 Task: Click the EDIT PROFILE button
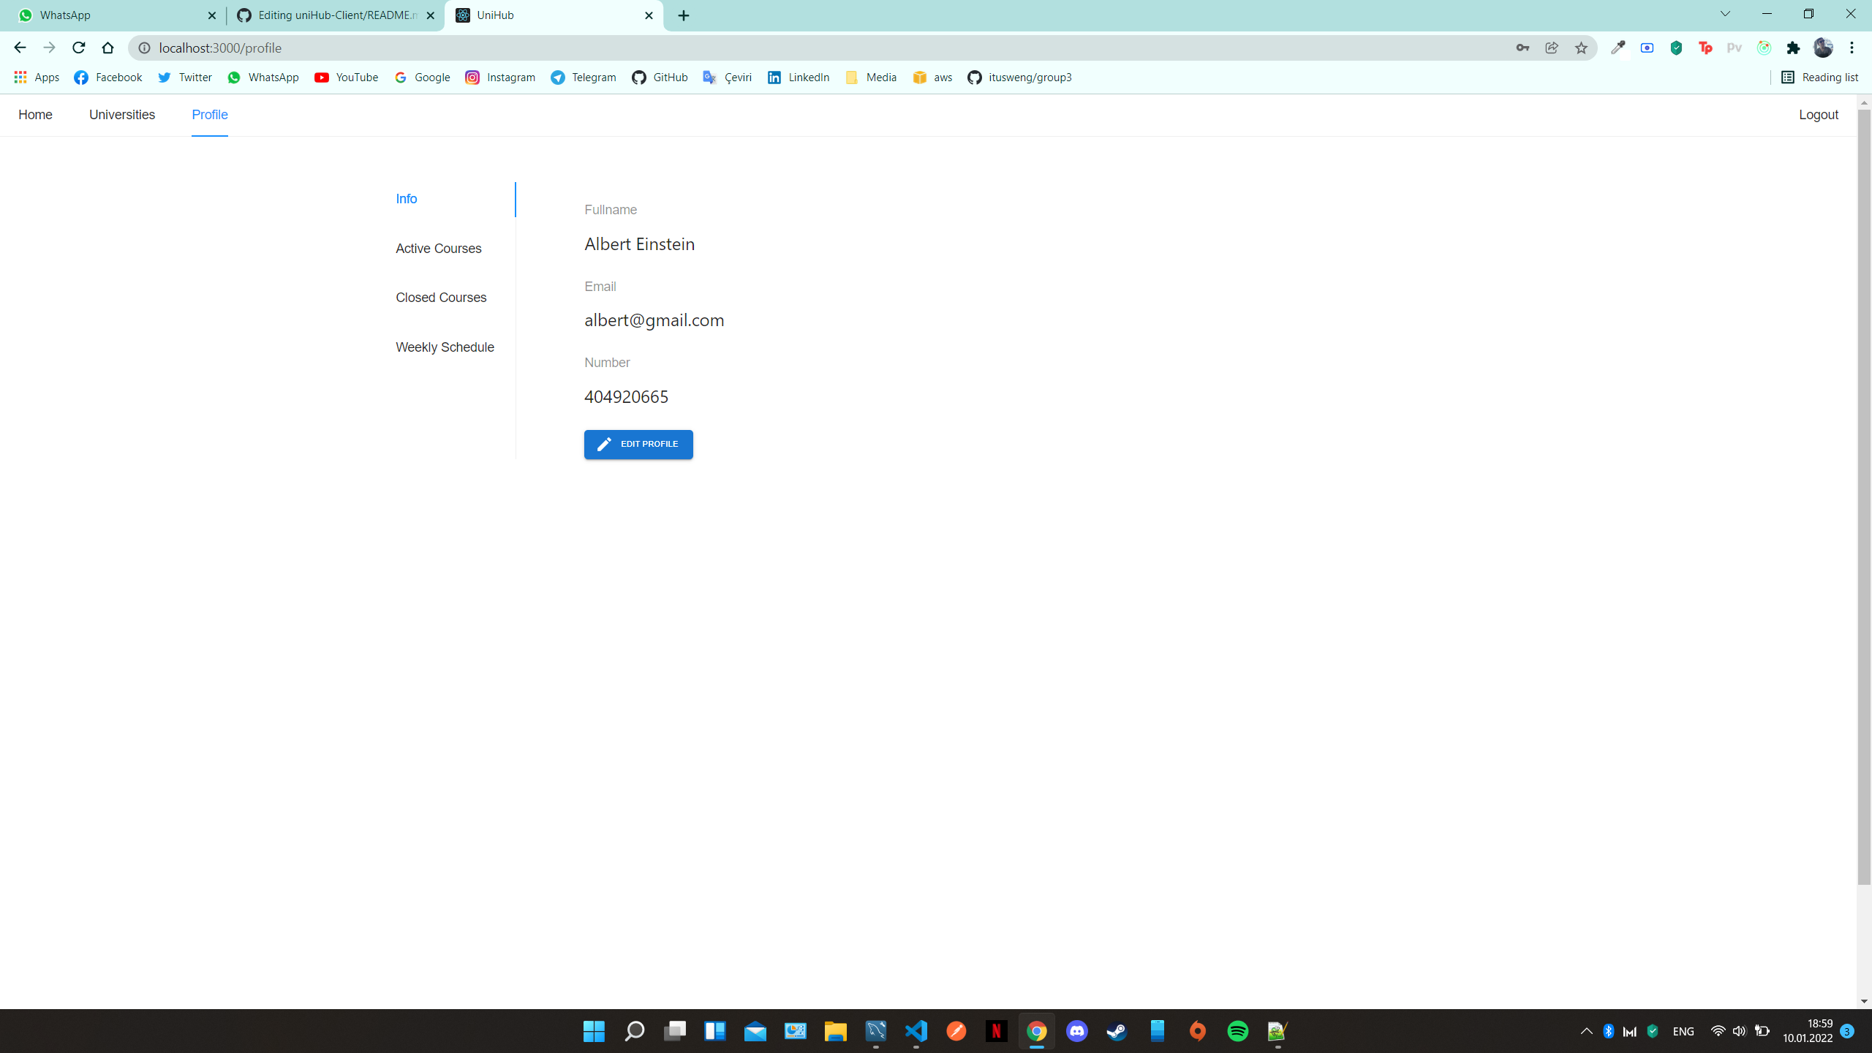(638, 444)
